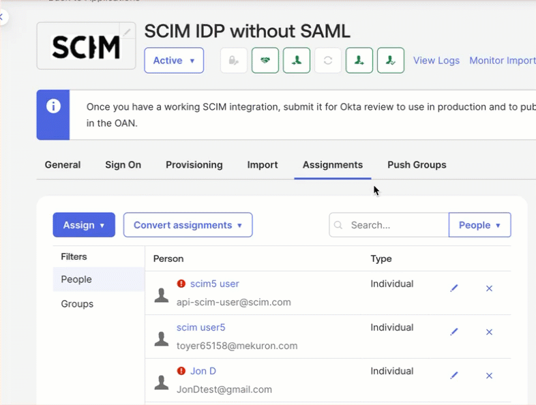Click the greyed refresh sync icon
This screenshot has width=536, height=405.
(328, 61)
